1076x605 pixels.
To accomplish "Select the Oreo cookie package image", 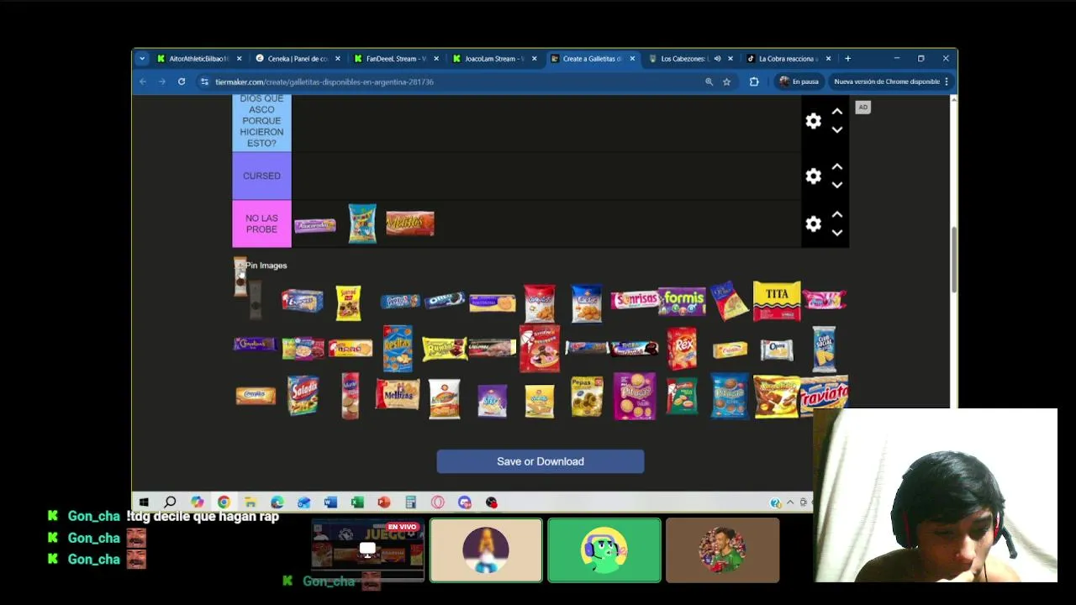I will tap(445, 300).
